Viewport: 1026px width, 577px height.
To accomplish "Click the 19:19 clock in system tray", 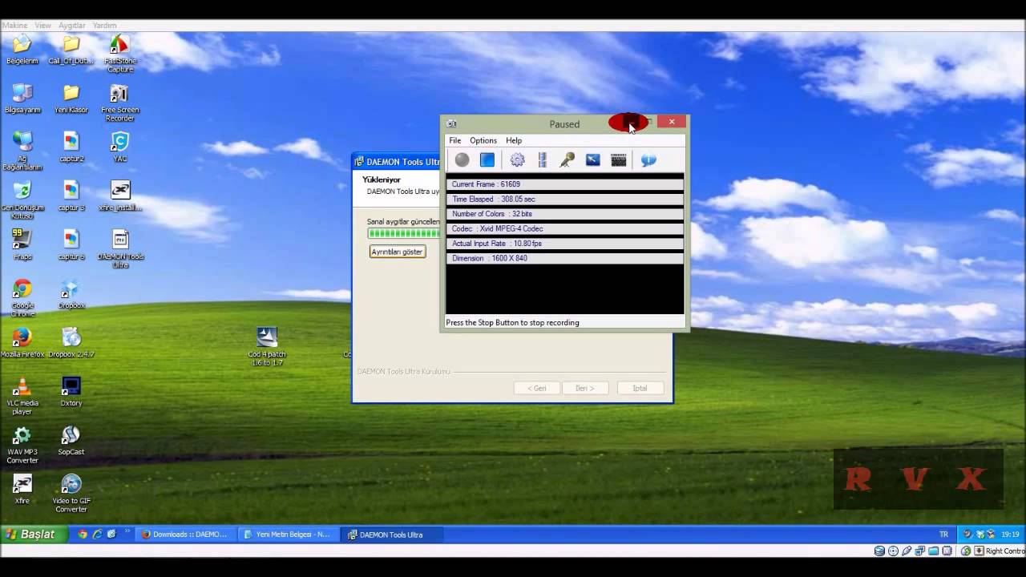I will (x=1010, y=535).
